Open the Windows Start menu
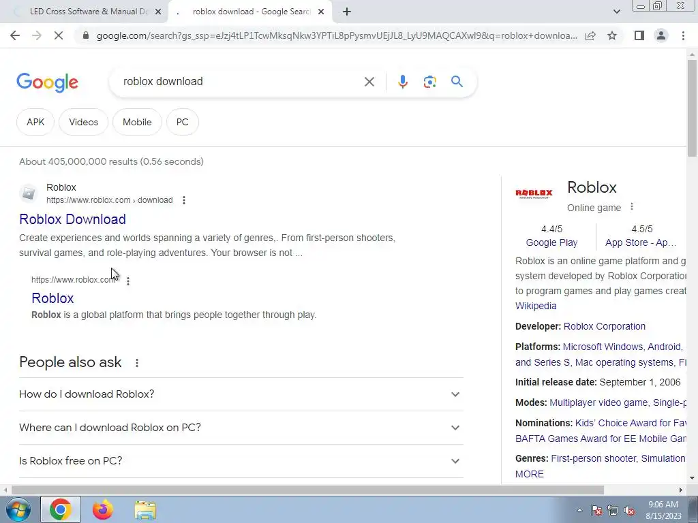Viewport: 698px width, 523px height. pyautogui.click(x=18, y=509)
